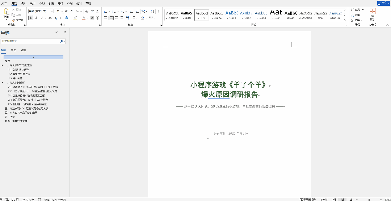Increase font size with grow font icon
Viewport: 391px width, 201px height.
tap(66, 11)
